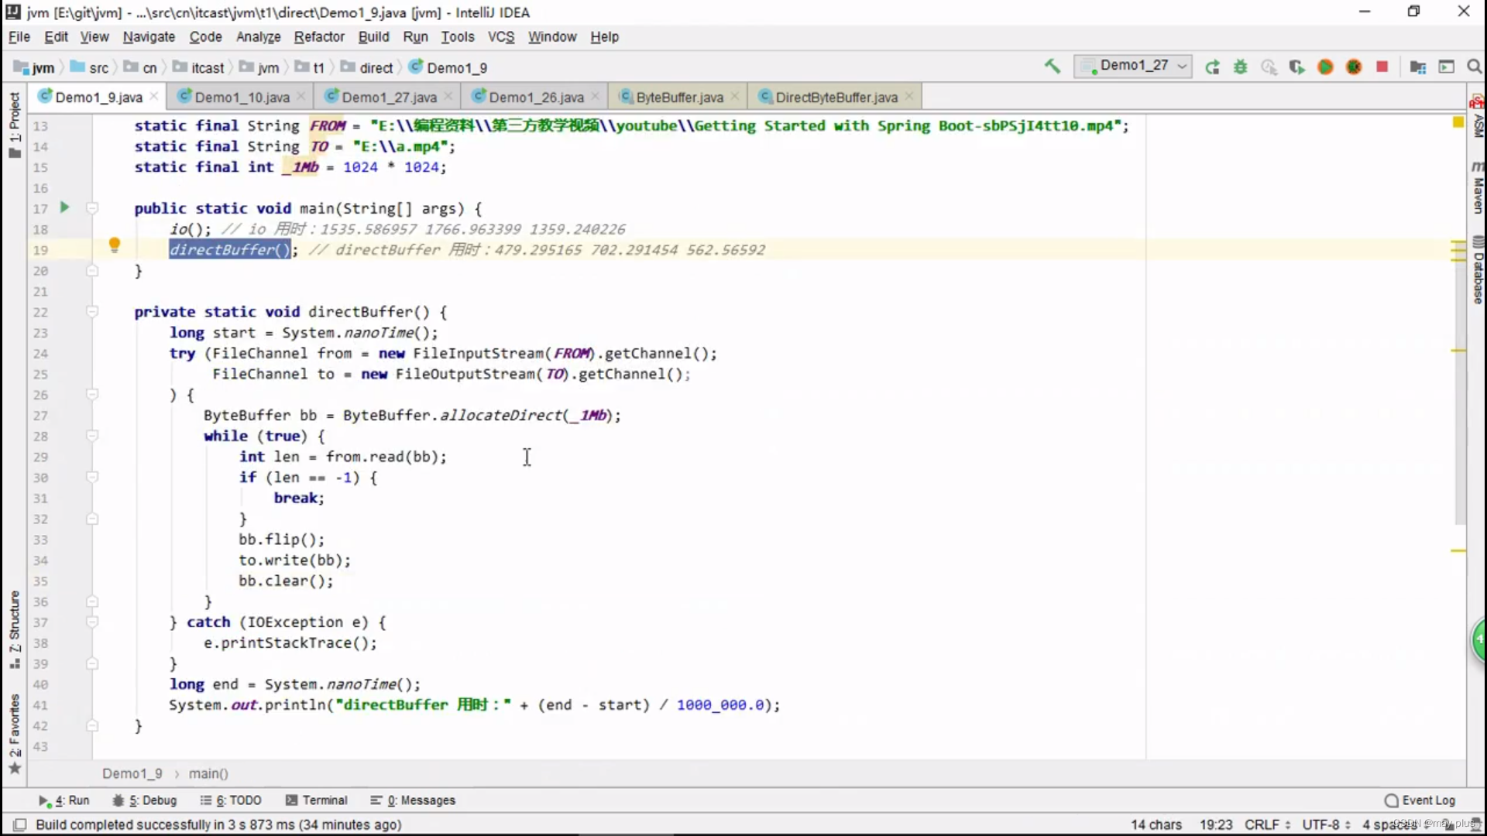
Task: Close the Demo1_10.java tab
Action: 300,96
